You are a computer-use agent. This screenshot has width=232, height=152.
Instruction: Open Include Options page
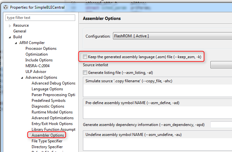coord(39,60)
